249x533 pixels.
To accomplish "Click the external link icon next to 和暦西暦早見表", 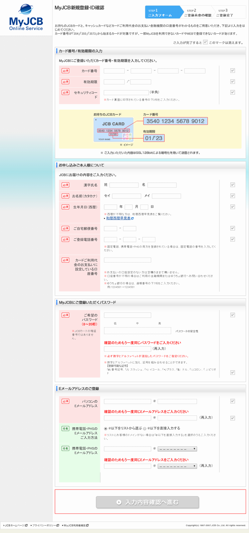I will [133, 218].
